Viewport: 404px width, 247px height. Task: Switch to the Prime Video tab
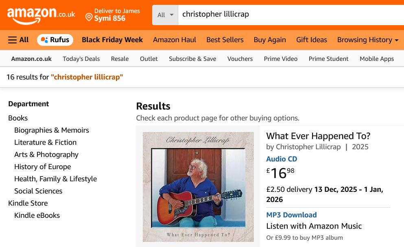(x=280, y=59)
